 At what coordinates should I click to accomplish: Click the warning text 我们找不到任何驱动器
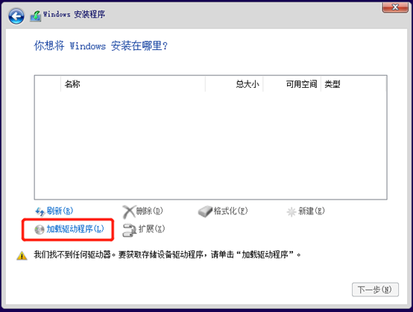[72, 255]
